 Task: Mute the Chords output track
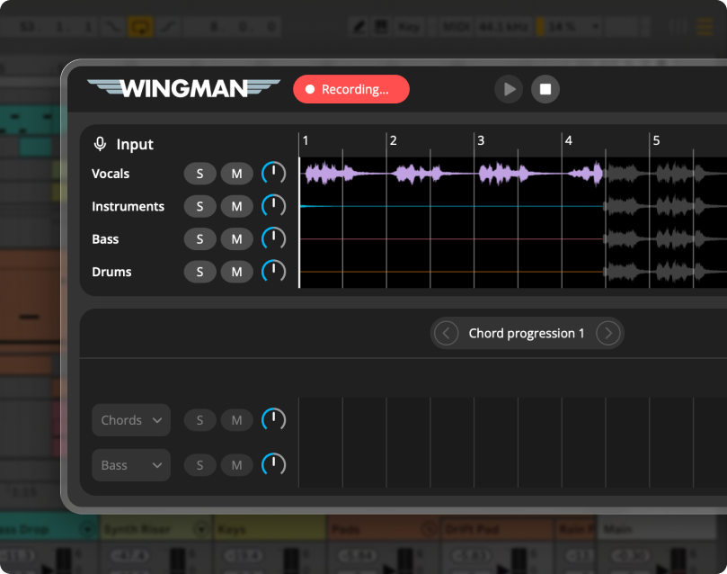(236, 420)
